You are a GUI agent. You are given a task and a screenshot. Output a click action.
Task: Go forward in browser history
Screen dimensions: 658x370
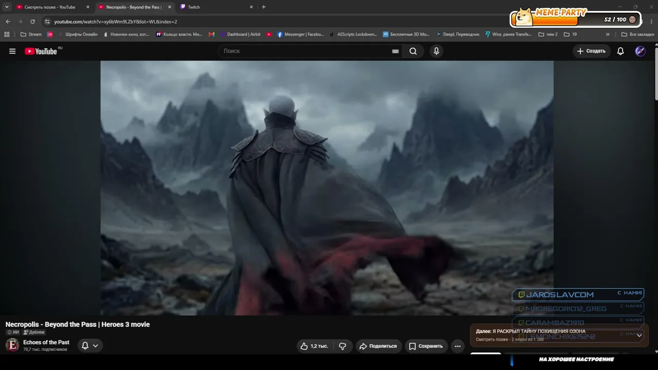(20, 22)
